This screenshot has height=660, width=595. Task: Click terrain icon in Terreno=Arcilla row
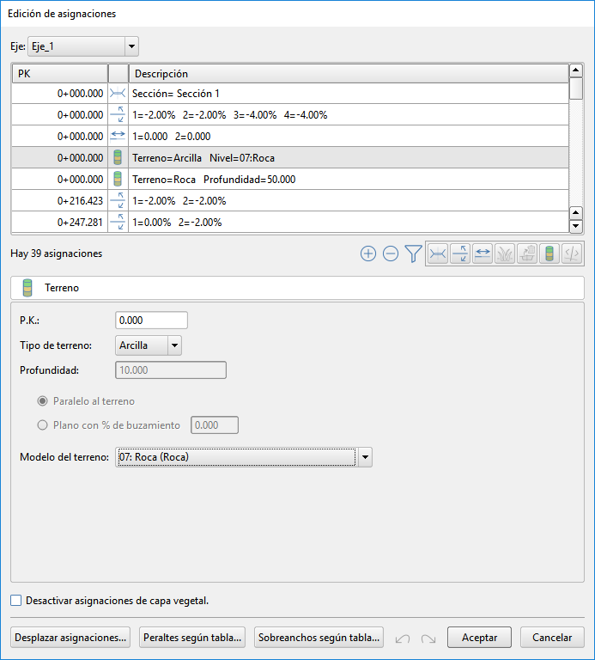coord(118,158)
